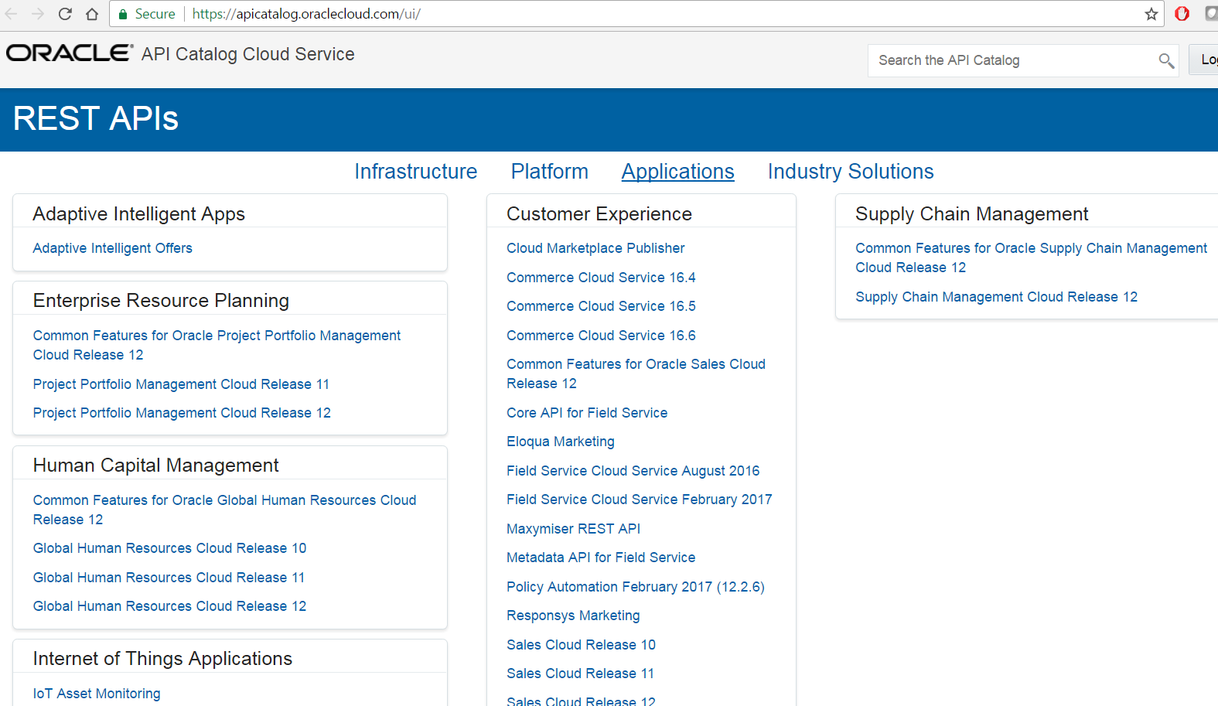Image resolution: width=1218 pixels, height=706 pixels.
Task: Open the Industry Solutions tab
Action: (851, 172)
